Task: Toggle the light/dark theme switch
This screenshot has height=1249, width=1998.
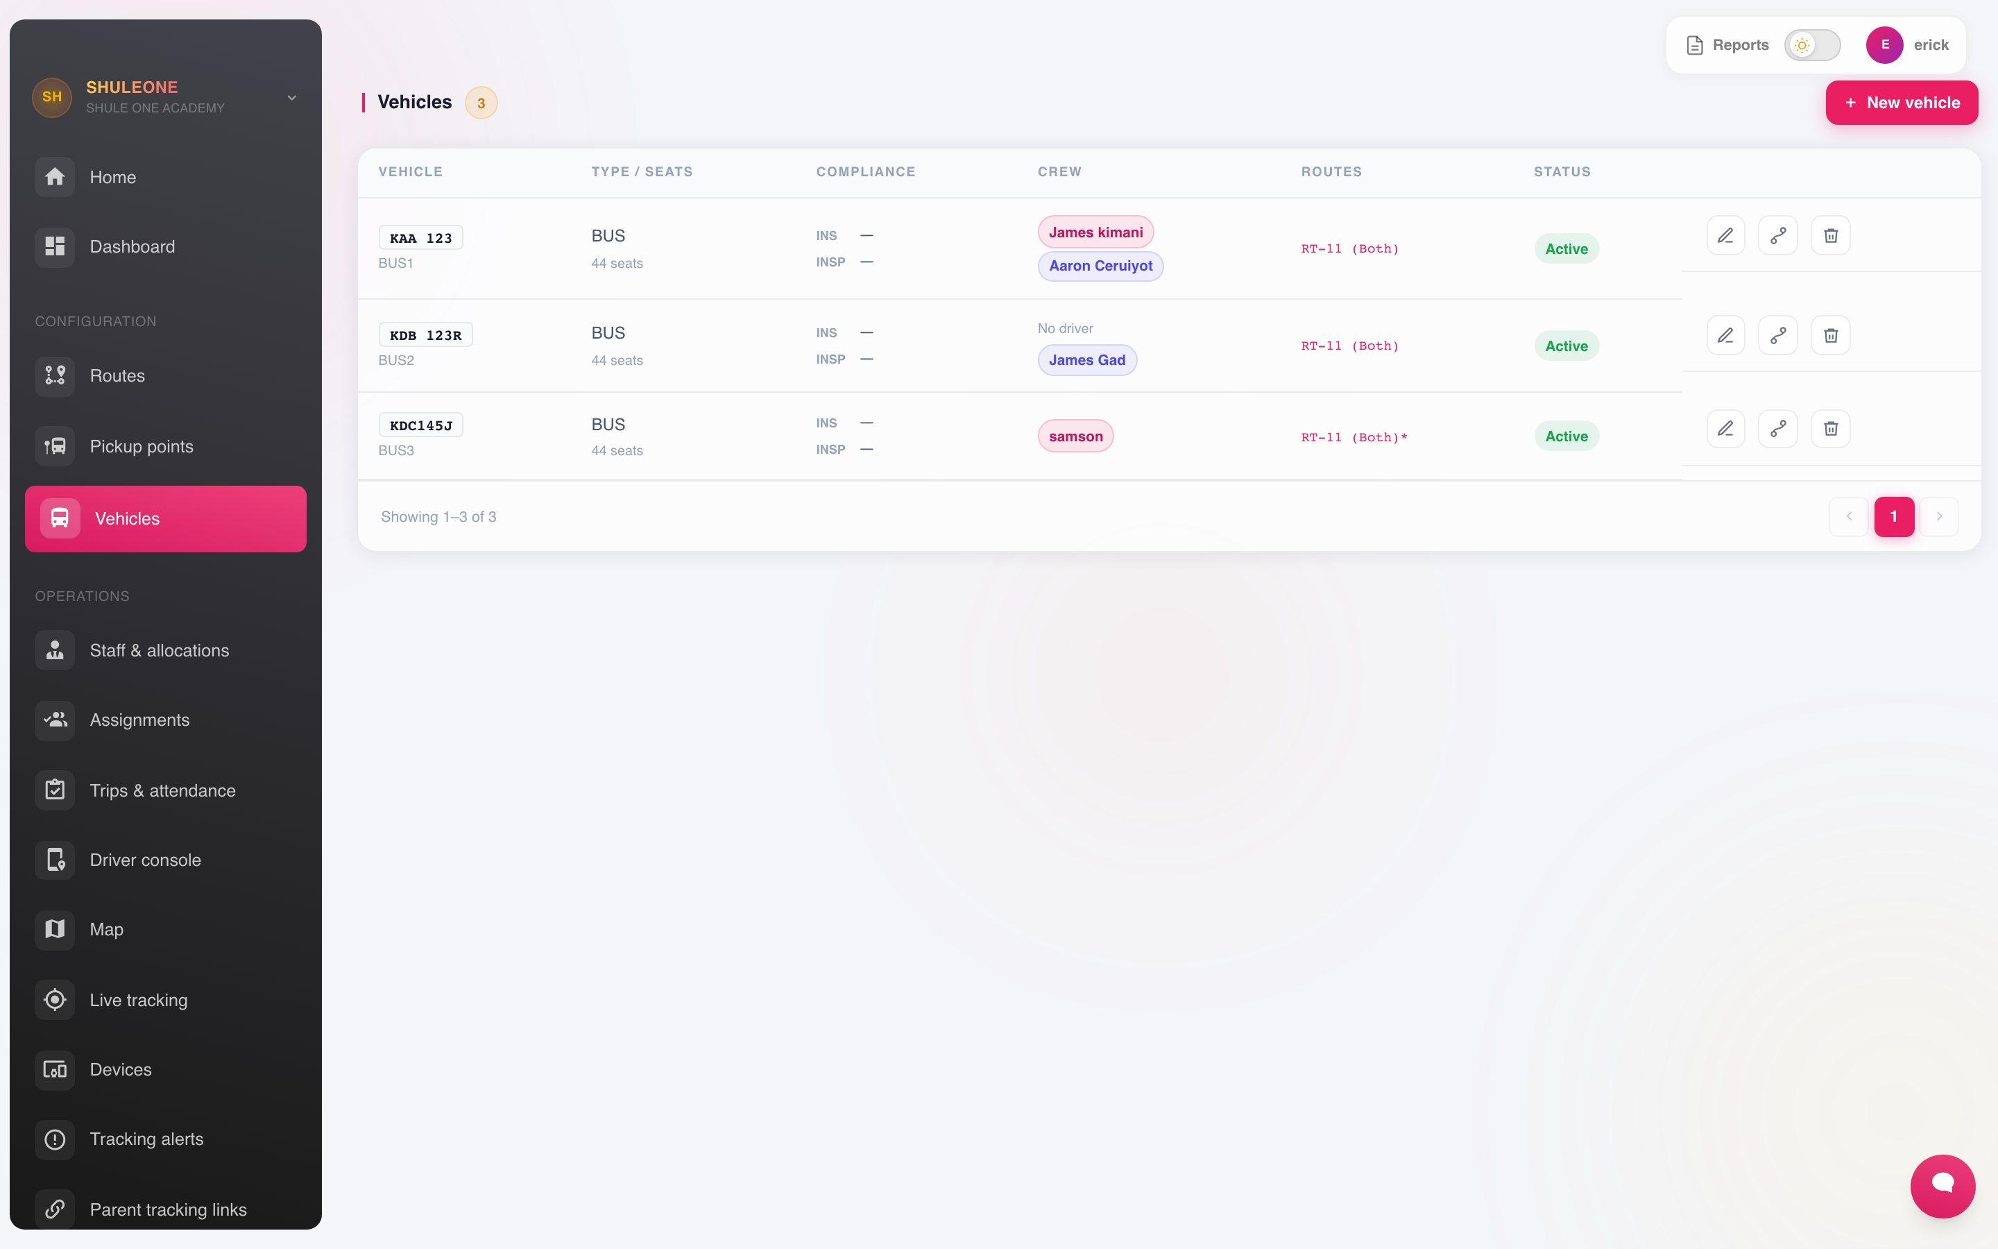Action: click(x=1812, y=45)
